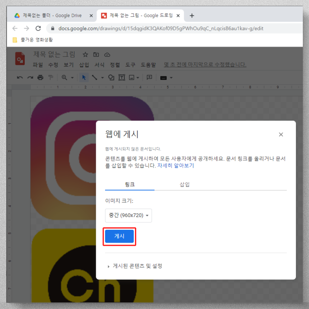Click the Google Drawings home logo

(x=20, y=59)
